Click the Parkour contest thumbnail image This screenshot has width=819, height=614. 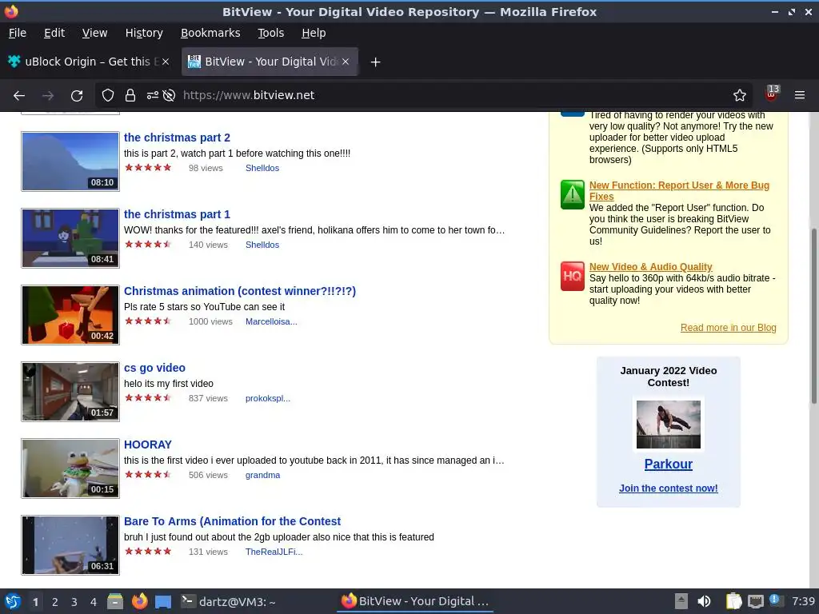coord(669,424)
